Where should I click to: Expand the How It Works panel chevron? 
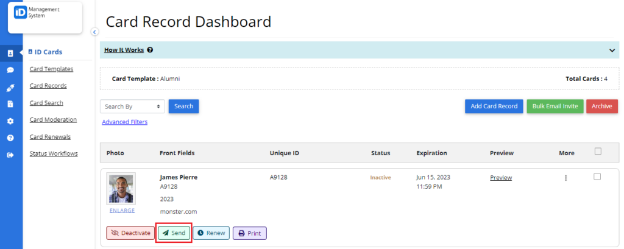tap(612, 51)
